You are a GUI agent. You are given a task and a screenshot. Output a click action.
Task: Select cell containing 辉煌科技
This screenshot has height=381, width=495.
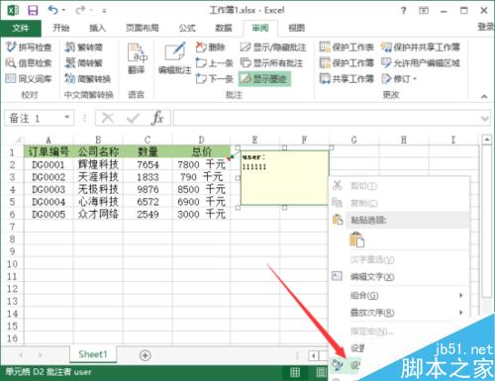(98, 164)
